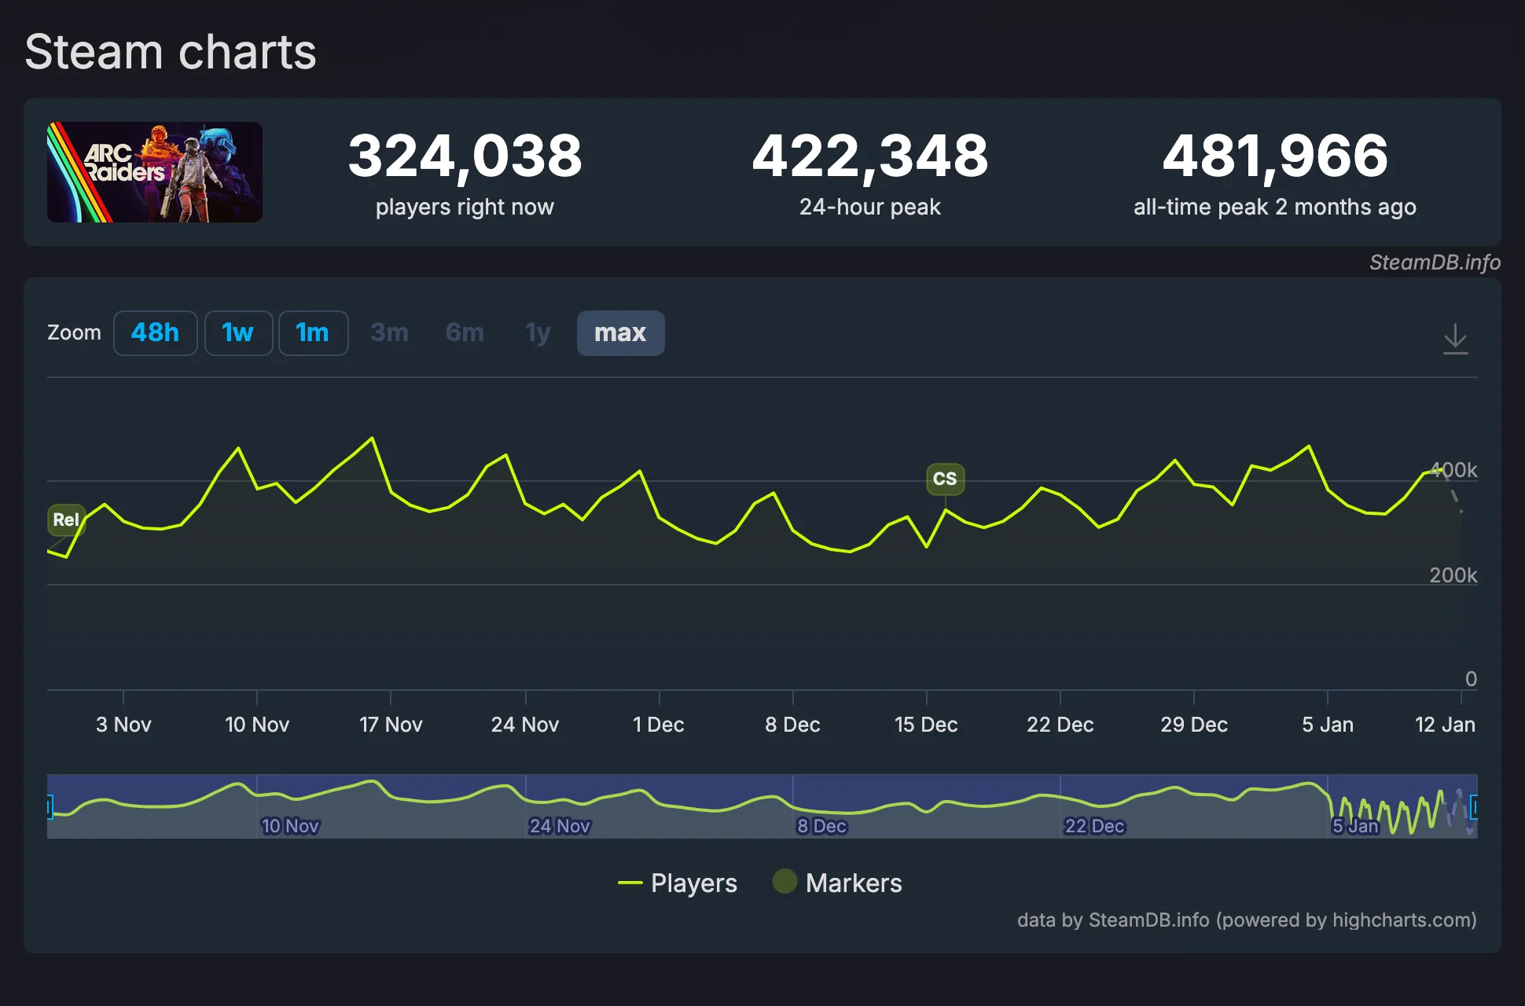
Task: Click the chart download icon
Action: (1457, 338)
